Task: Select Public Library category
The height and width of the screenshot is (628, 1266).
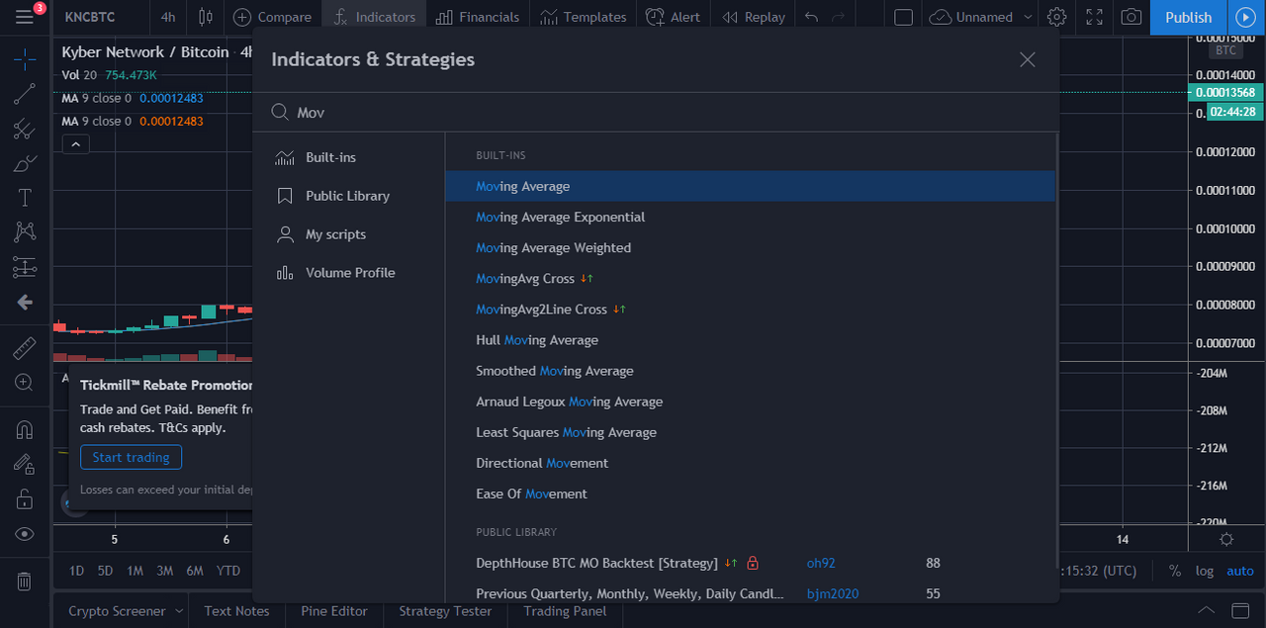Action: click(x=349, y=196)
